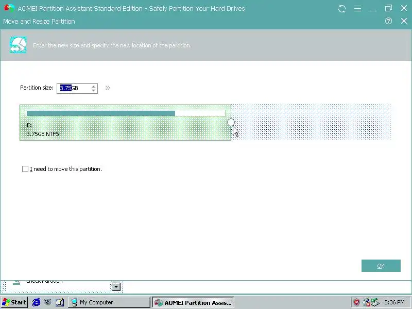Click the right resize handle of partition C:

[x=231, y=122]
